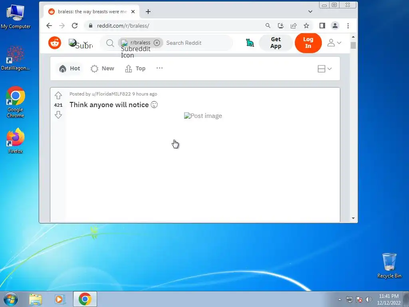Click the Get App button
This screenshot has width=409, height=307.
tap(276, 42)
